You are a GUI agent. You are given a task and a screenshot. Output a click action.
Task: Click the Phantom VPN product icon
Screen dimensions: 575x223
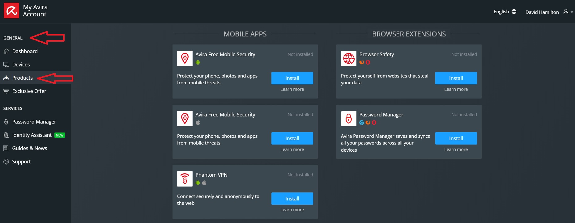185,179
